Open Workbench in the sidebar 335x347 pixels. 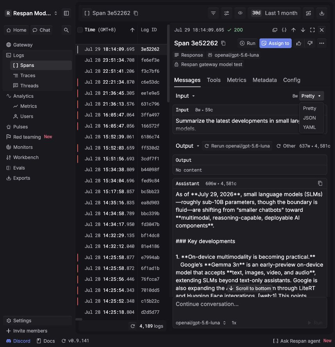(37, 157)
